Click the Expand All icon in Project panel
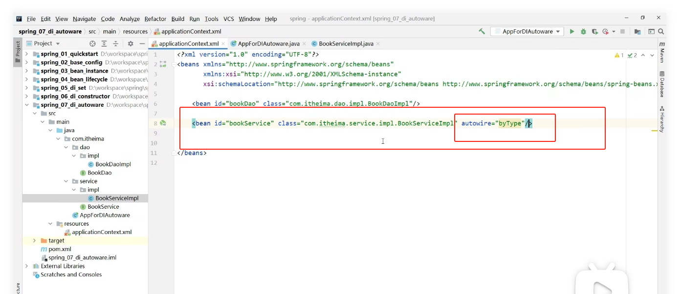683x294 pixels. [104, 43]
